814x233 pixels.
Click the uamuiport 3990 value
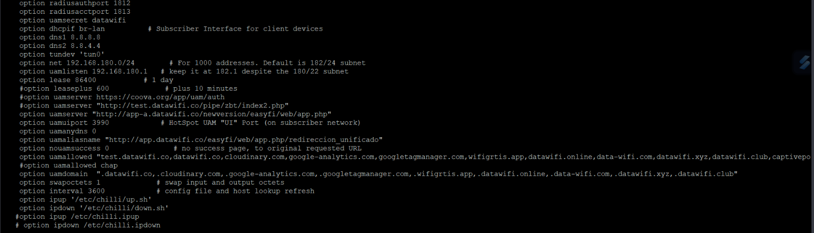100,123
